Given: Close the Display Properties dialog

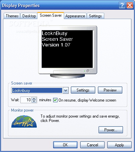Looking at the screenshot, I should click(130, 5).
